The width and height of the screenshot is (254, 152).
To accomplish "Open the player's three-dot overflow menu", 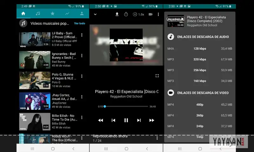I will (158, 14).
